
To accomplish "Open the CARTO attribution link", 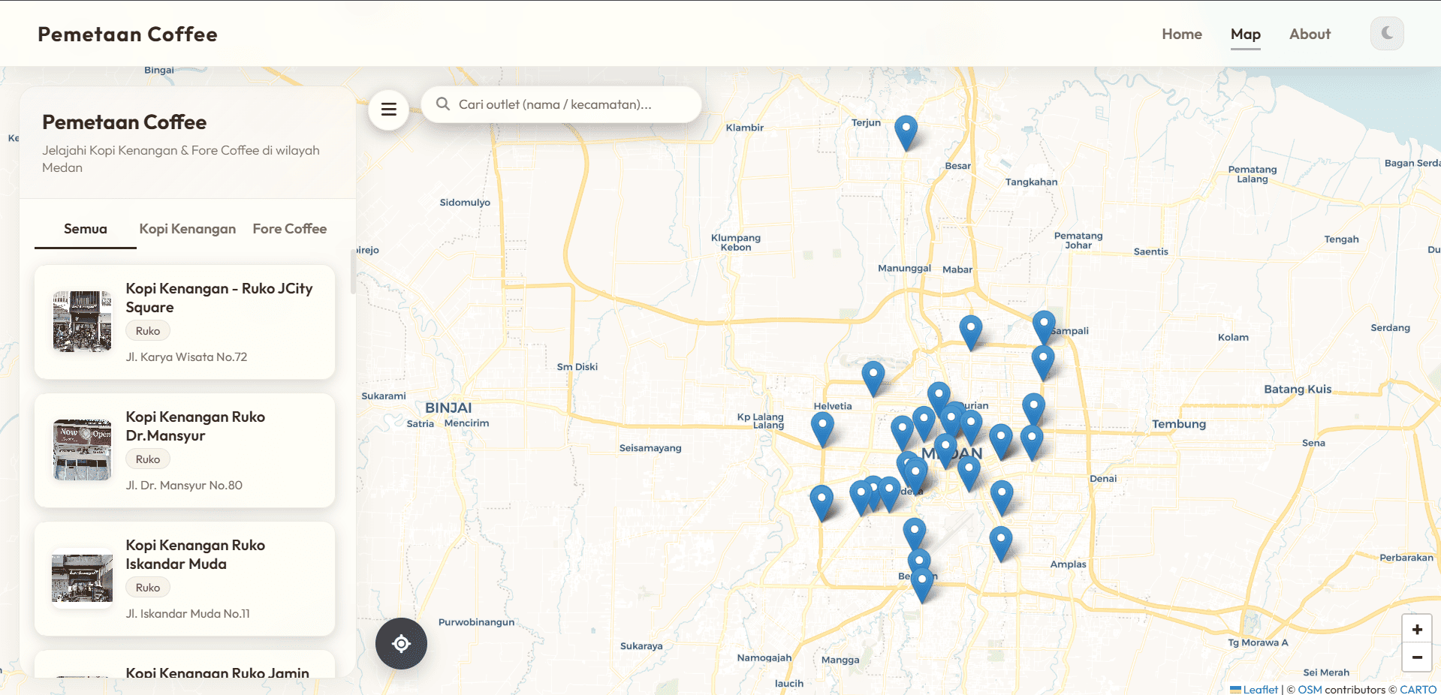I will point(1418,689).
